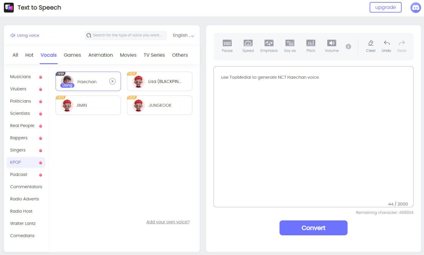Select the JIMIN voice card
The image size is (424, 255).
(x=88, y=105)
